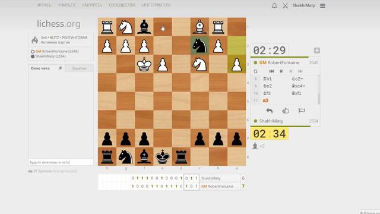
Task: Step forward one move
Action: (290, 71)
